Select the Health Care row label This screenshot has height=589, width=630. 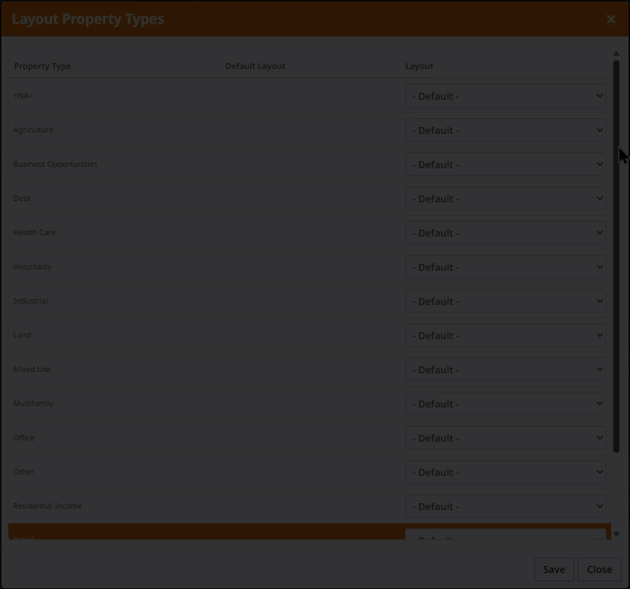(x=34, y=232)
